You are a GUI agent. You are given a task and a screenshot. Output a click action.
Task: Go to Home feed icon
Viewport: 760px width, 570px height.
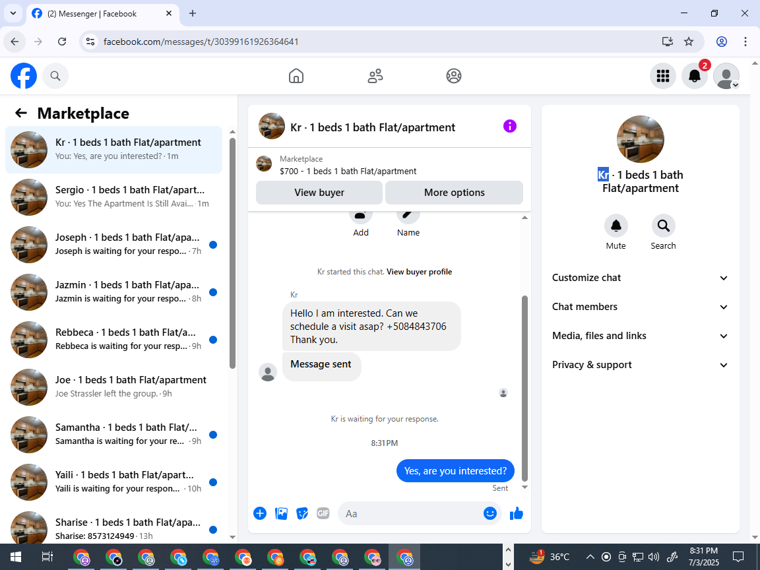coord(296,76)
